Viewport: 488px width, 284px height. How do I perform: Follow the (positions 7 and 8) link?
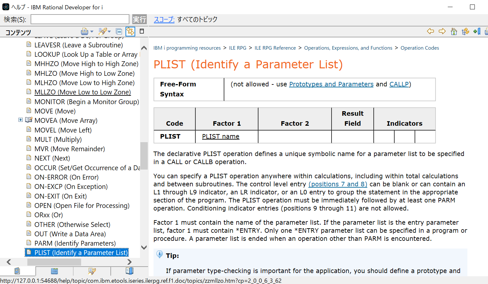[338, 184]
